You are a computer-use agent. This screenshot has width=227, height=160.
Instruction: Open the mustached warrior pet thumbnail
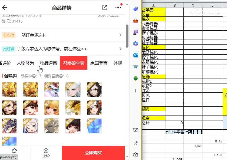[x=9, y=108]
